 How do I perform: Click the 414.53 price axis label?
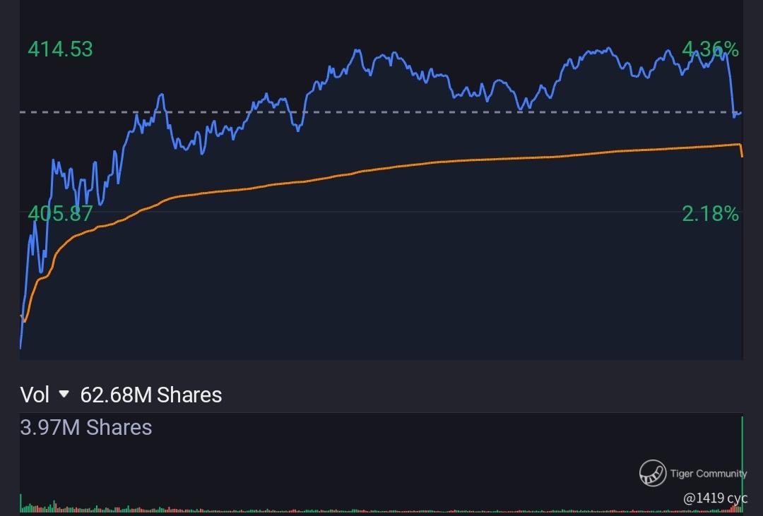pos(60,49)
